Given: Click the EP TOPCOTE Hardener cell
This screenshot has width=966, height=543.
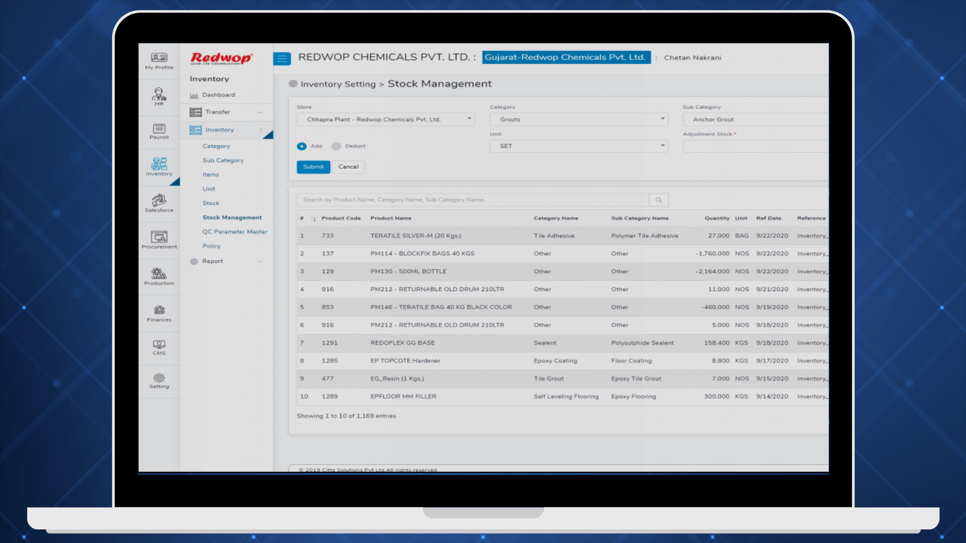Looking at the screenshot, I should (405, 361).
